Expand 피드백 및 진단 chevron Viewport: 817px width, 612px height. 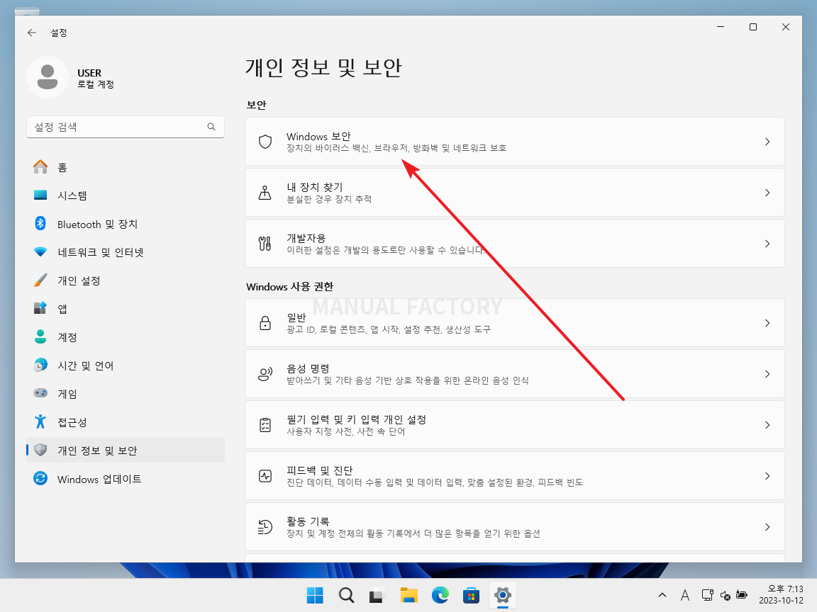pyautogui.click(x=767, y=476)
